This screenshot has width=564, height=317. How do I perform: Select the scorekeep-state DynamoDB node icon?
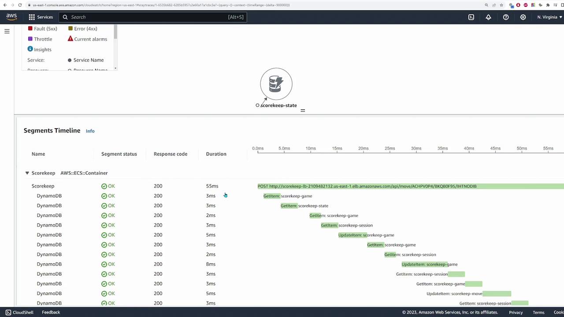click(x=276, y=84)
